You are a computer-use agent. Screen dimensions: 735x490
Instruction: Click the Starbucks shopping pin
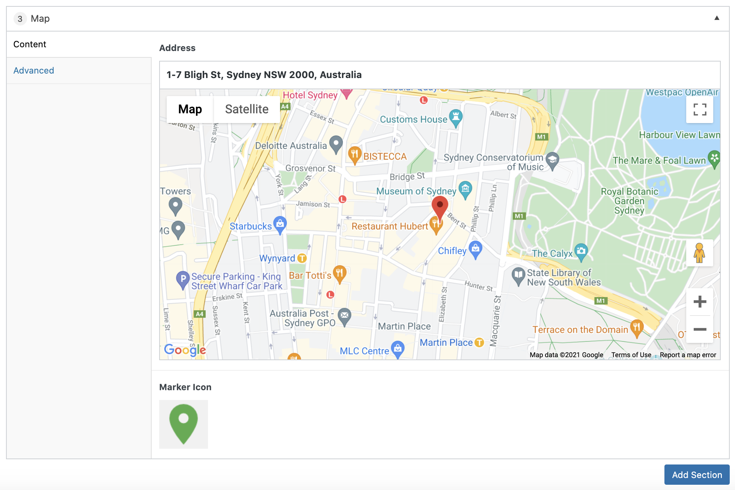pyautogui.click(x=280, y=225)
